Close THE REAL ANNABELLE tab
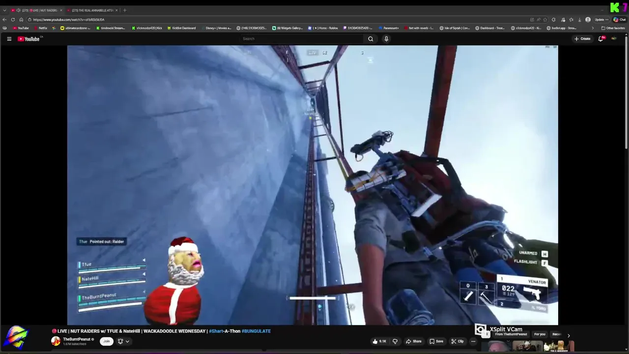The width and height of the screenshot is (629, 354). (x=116, y=10)
